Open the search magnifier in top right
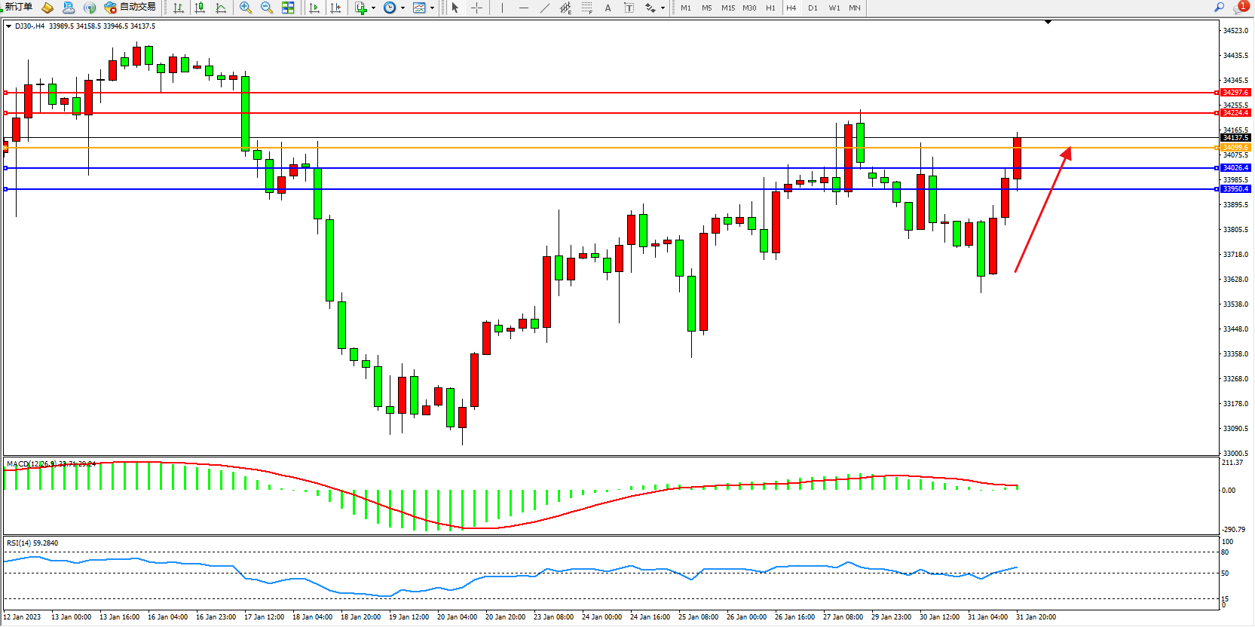 1219,8
